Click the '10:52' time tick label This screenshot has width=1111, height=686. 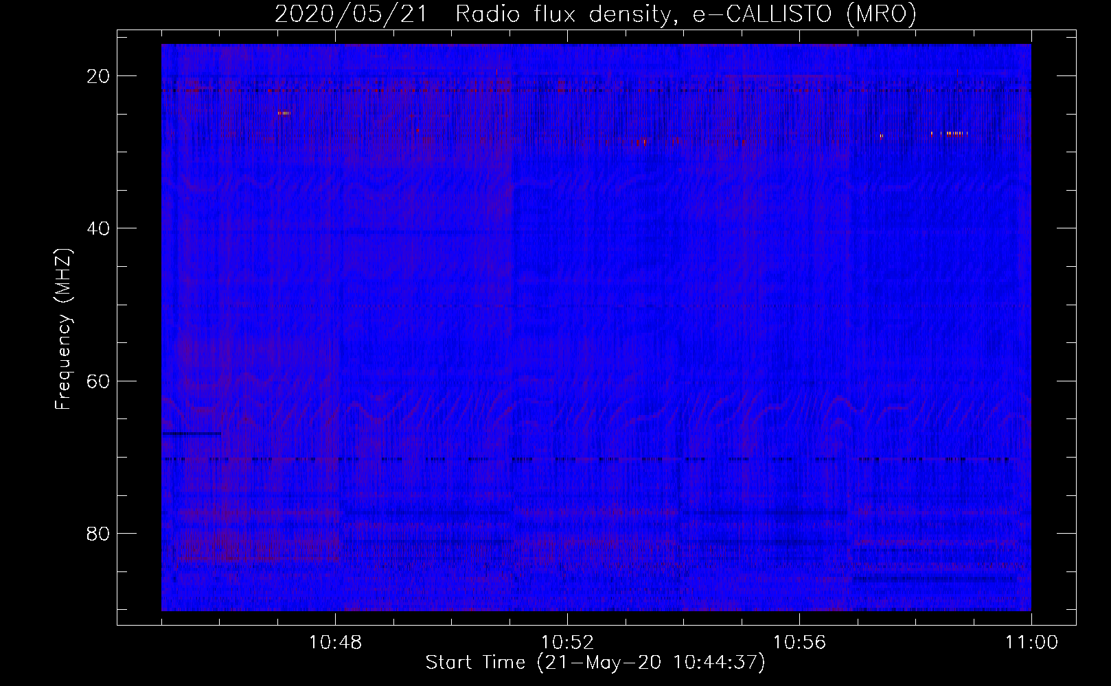click(x=567, y=643)
